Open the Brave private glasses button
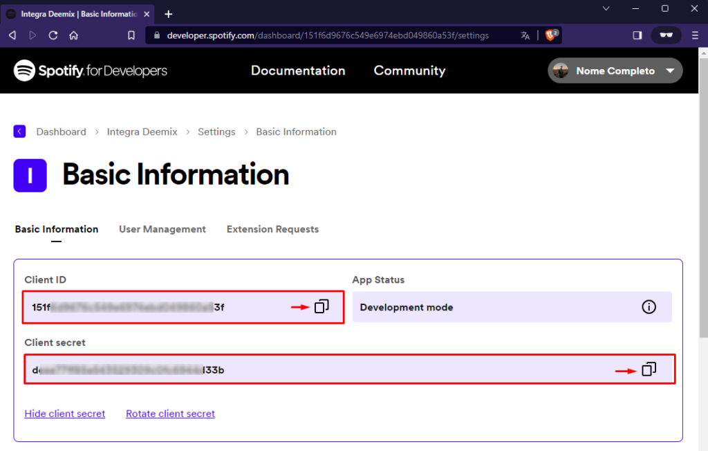 666,35
